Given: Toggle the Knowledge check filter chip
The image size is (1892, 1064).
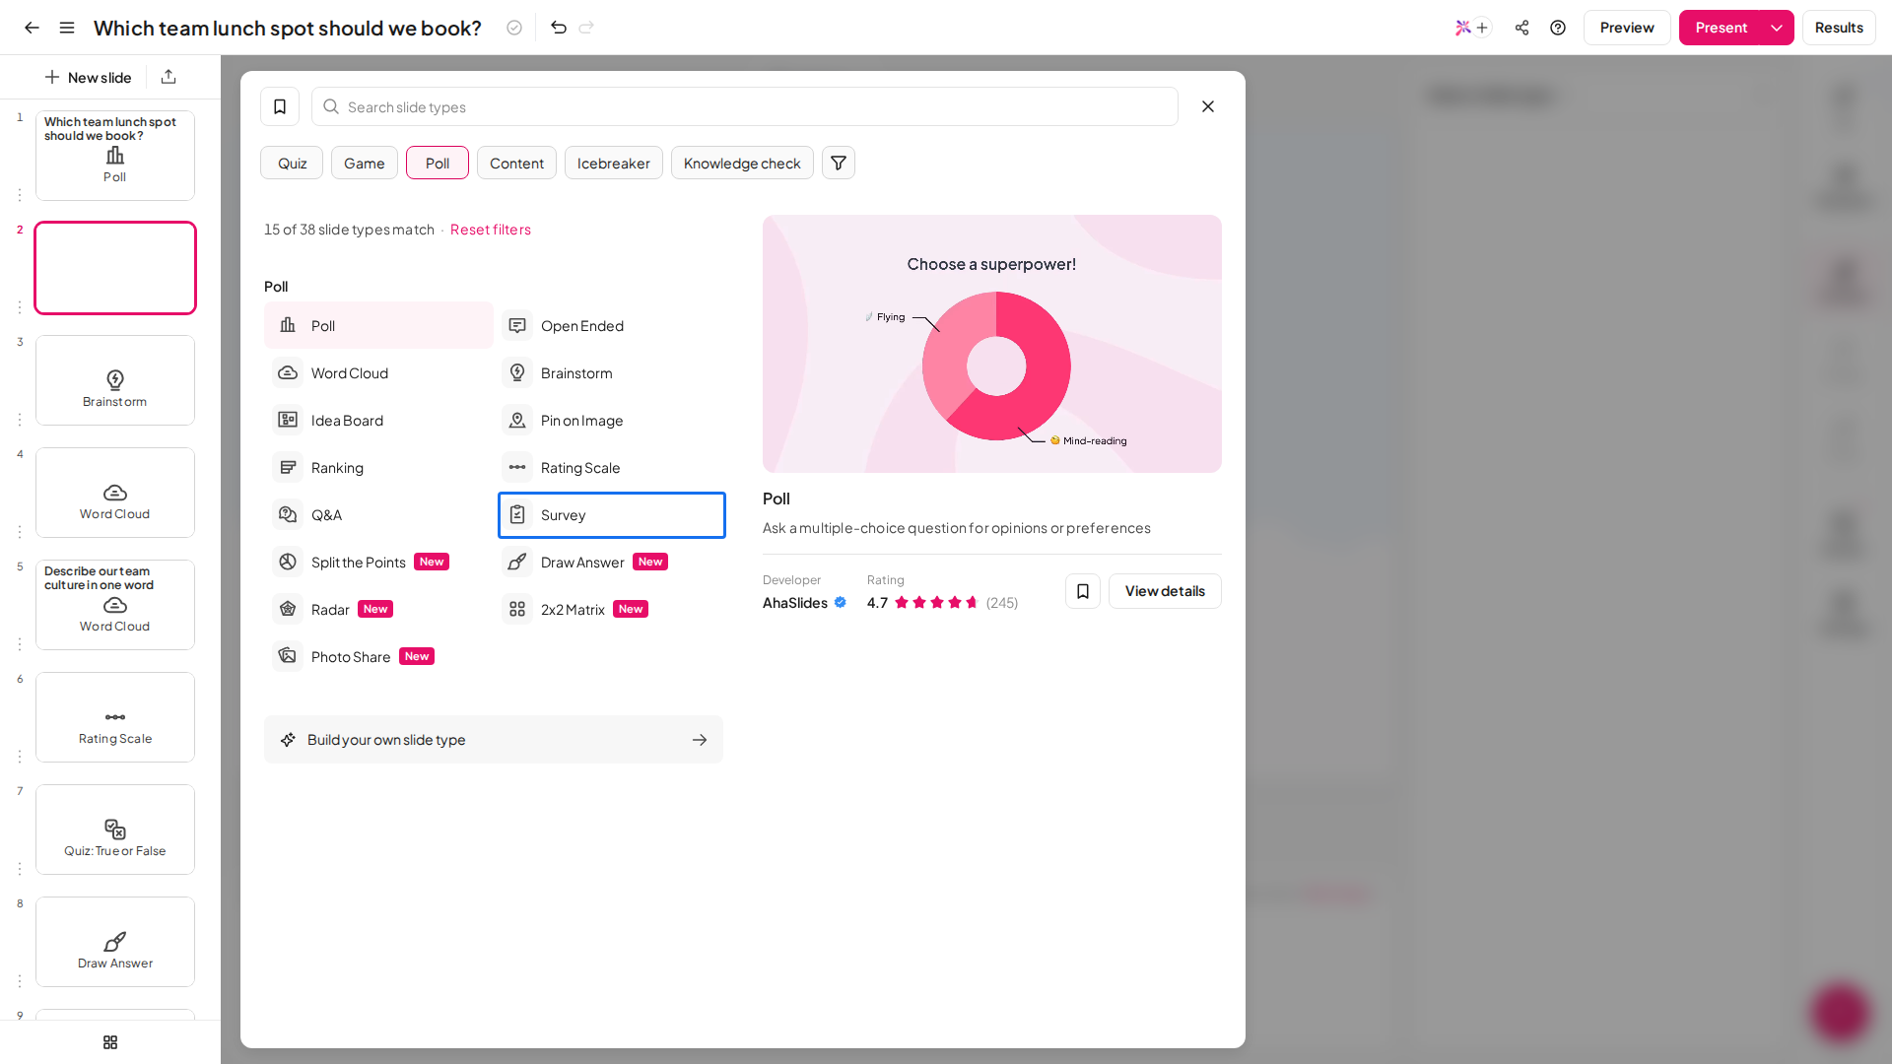Looking at the screenshot, I should click(x=742, y=163).
